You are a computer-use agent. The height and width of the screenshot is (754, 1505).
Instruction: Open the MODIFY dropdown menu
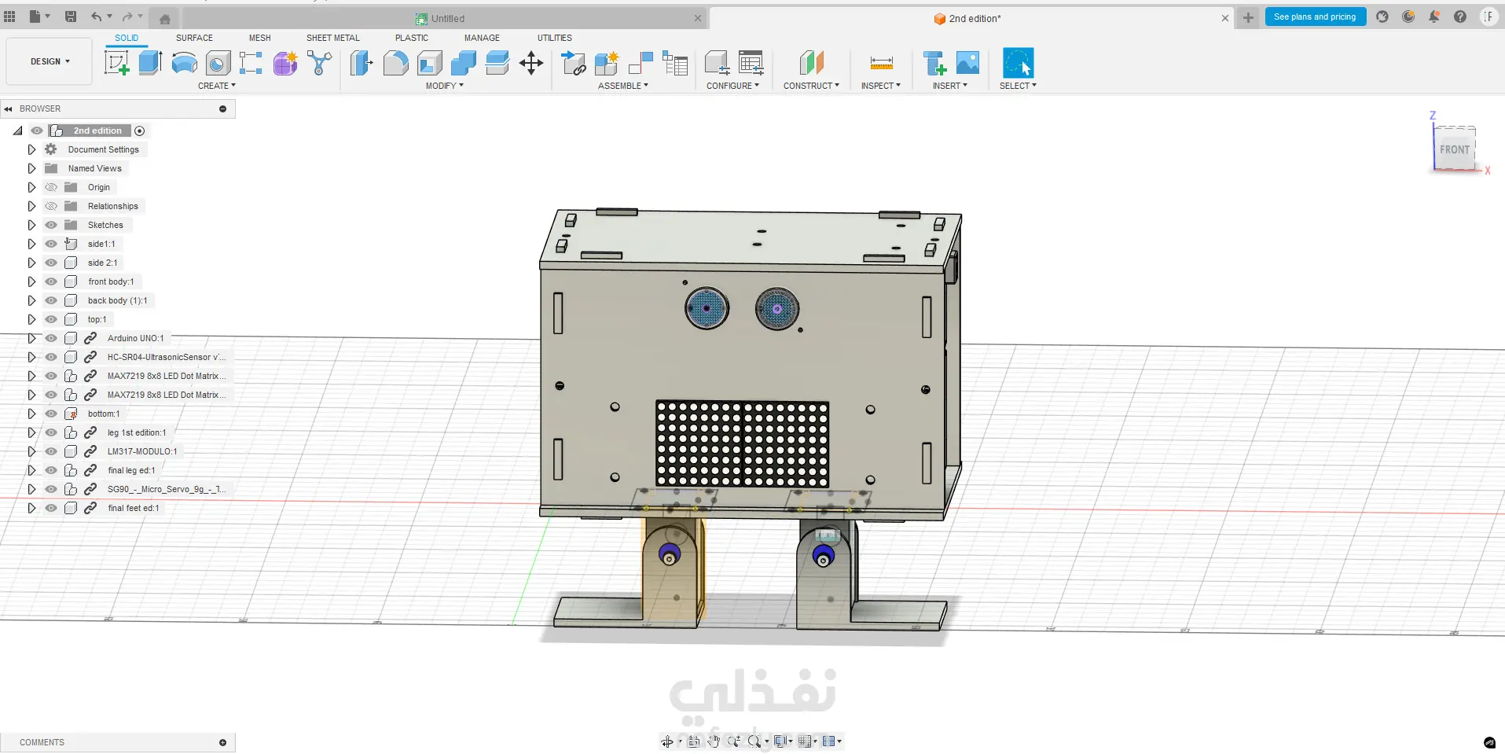click(x=444, y=86)
